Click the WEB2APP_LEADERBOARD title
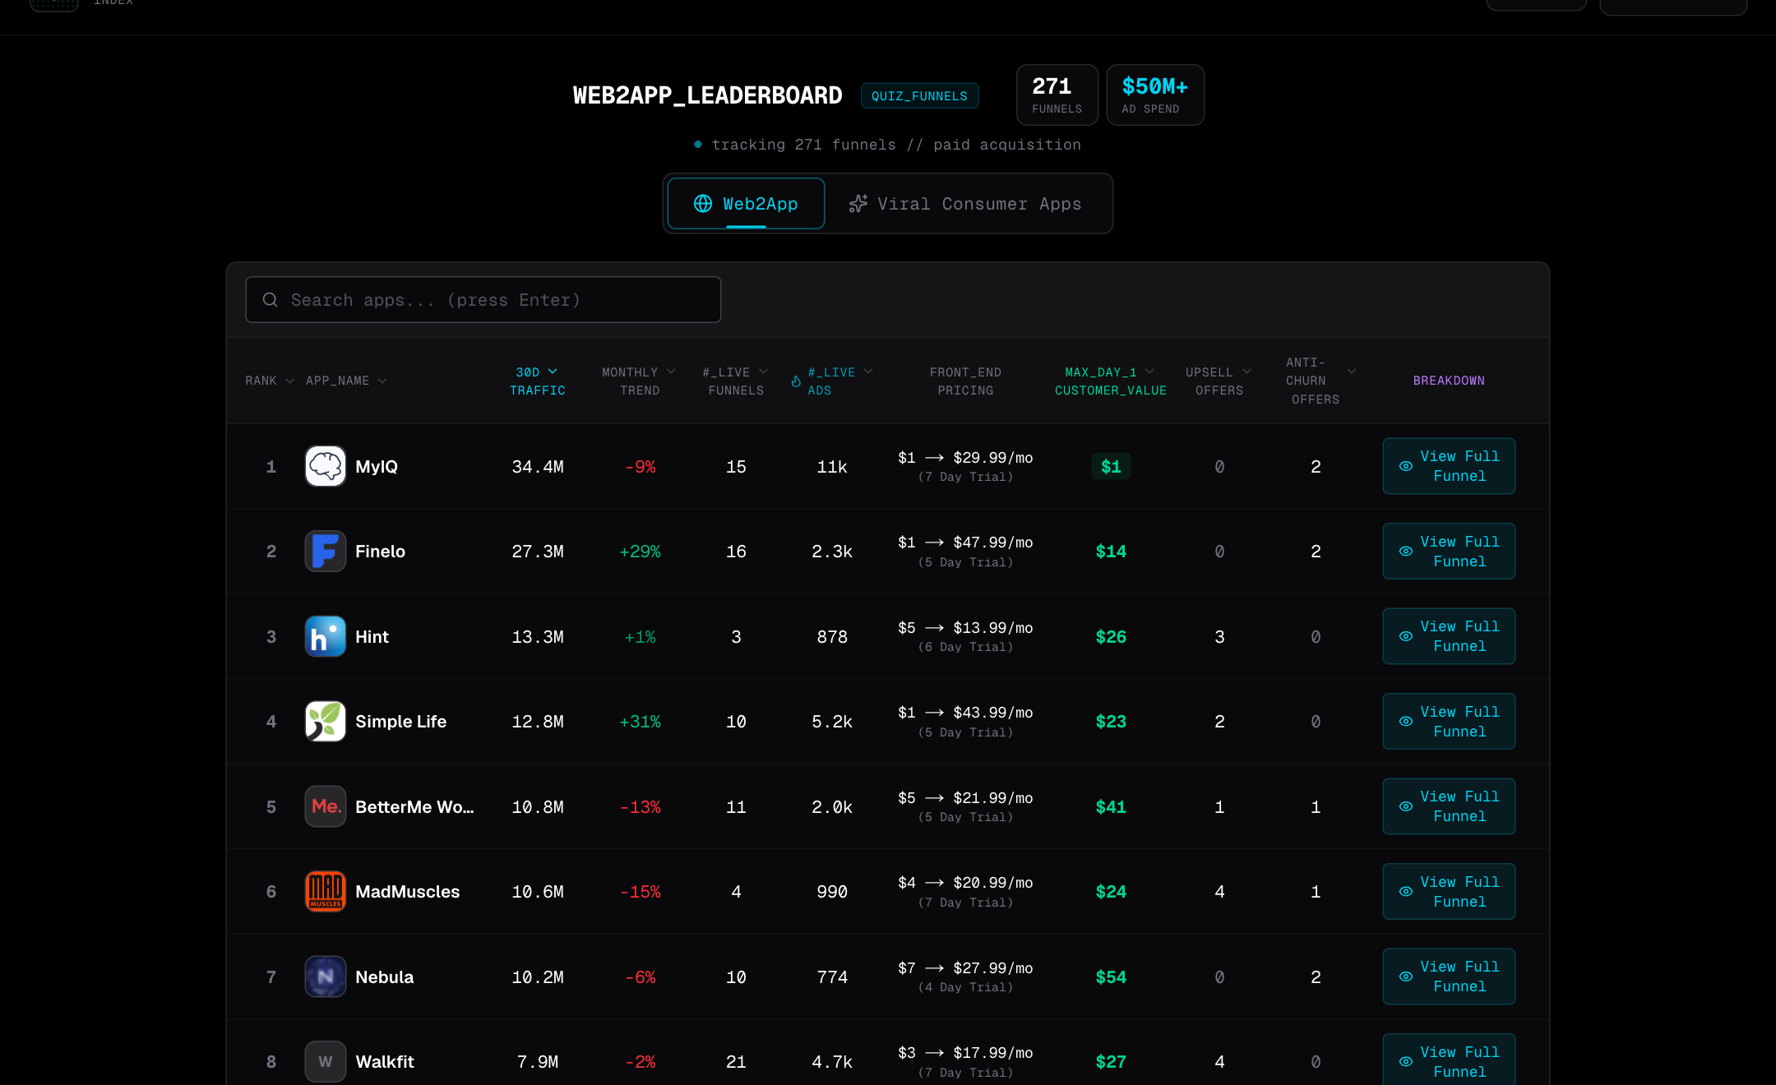This screenshot has width=1776, height=1085. click(x=707, y=95)
